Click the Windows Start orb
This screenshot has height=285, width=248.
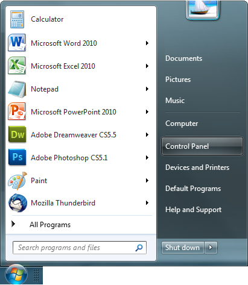(16, 274)
